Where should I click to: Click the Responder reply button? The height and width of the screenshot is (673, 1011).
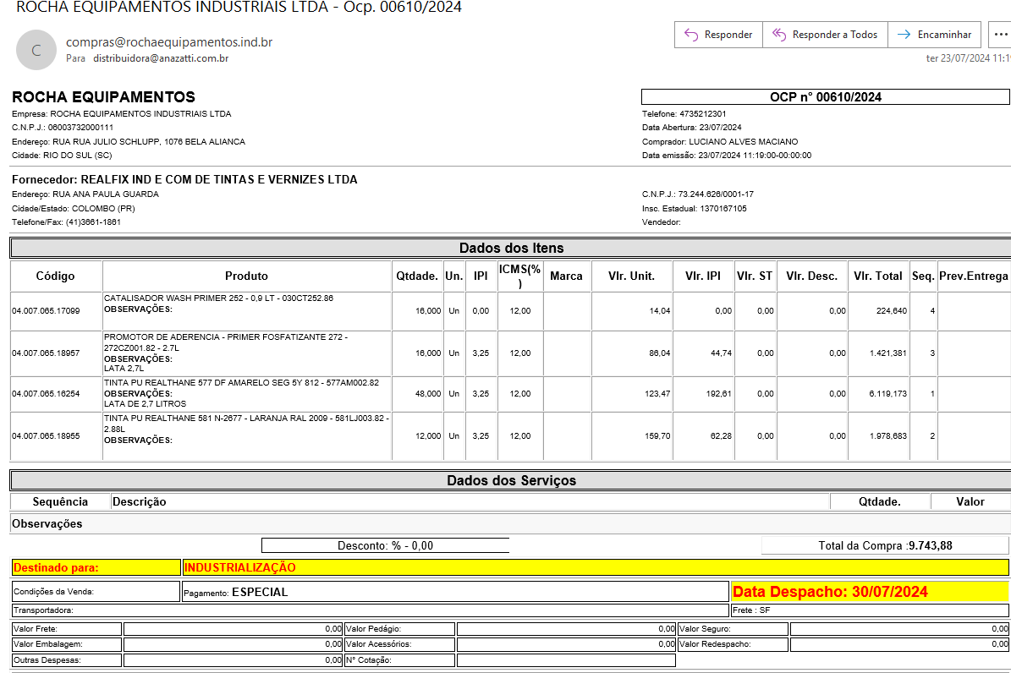coord(718,35)
